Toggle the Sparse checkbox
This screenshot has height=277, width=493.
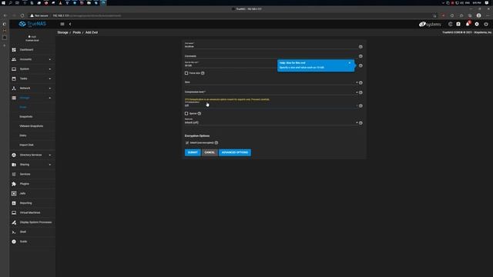tap(186, 114)
